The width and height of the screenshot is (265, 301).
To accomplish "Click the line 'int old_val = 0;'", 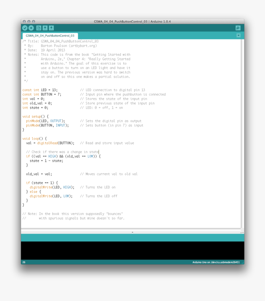I will [x=37, y=103].
